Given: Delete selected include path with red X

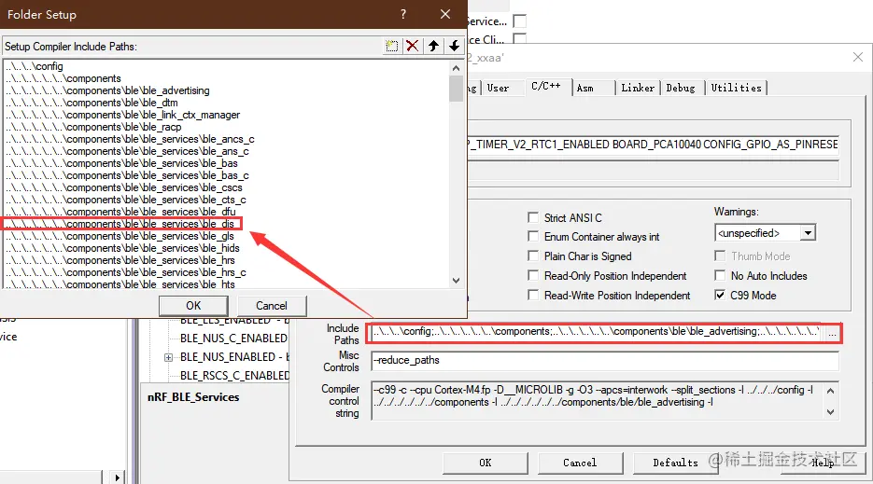Looking at the screenshot, I should coord(413,46).
